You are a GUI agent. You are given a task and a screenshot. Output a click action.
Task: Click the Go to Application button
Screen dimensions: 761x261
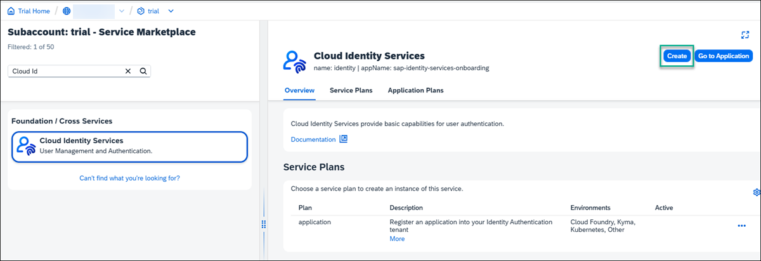click(724, 56)
